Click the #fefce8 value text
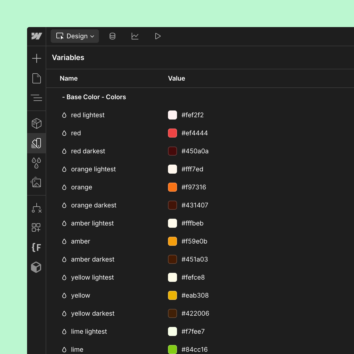Image resolution: width=354 pixels, height=354 pixels. tap(193, 277)
